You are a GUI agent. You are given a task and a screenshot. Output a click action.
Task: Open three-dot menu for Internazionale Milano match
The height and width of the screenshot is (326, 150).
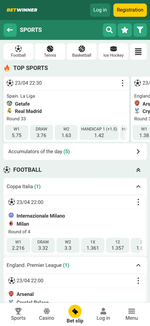[x=138, y=202]
